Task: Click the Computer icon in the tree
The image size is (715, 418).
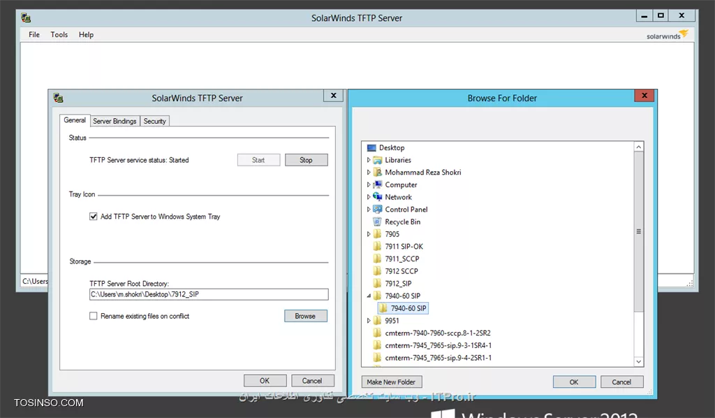Action: [377, 185]
